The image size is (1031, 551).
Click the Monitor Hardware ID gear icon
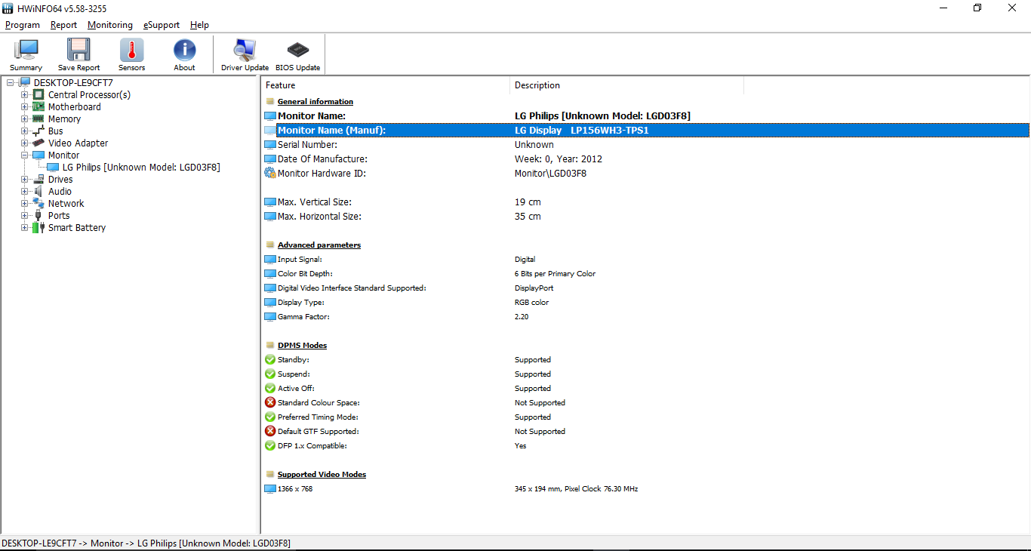270,173
